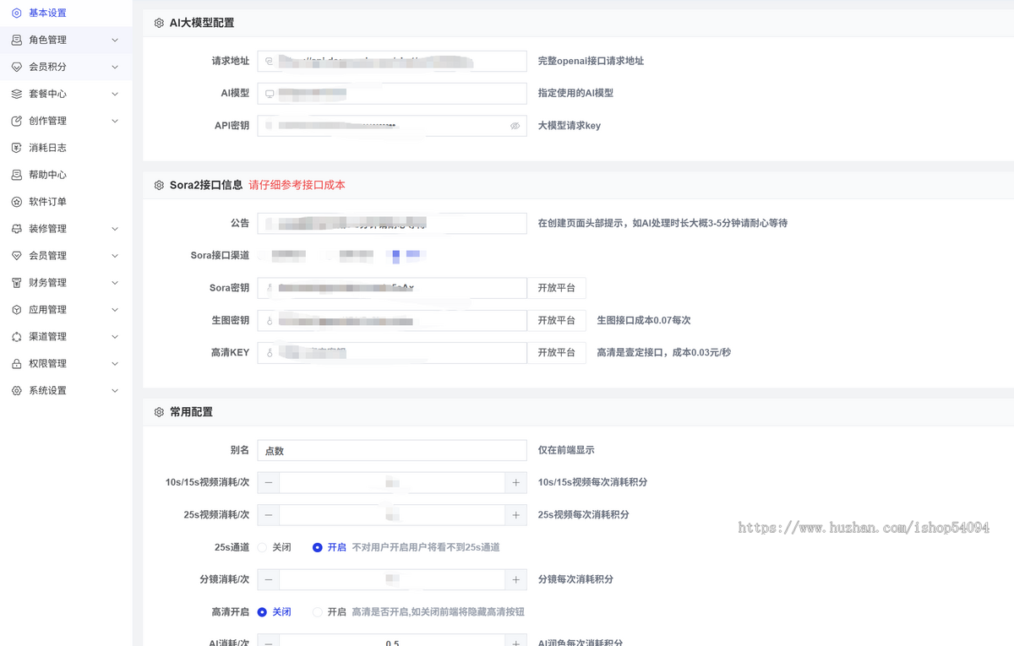Toggle API密钥 visibility eye icon
Screen dimensions: 1014x646
pos(515,126)
